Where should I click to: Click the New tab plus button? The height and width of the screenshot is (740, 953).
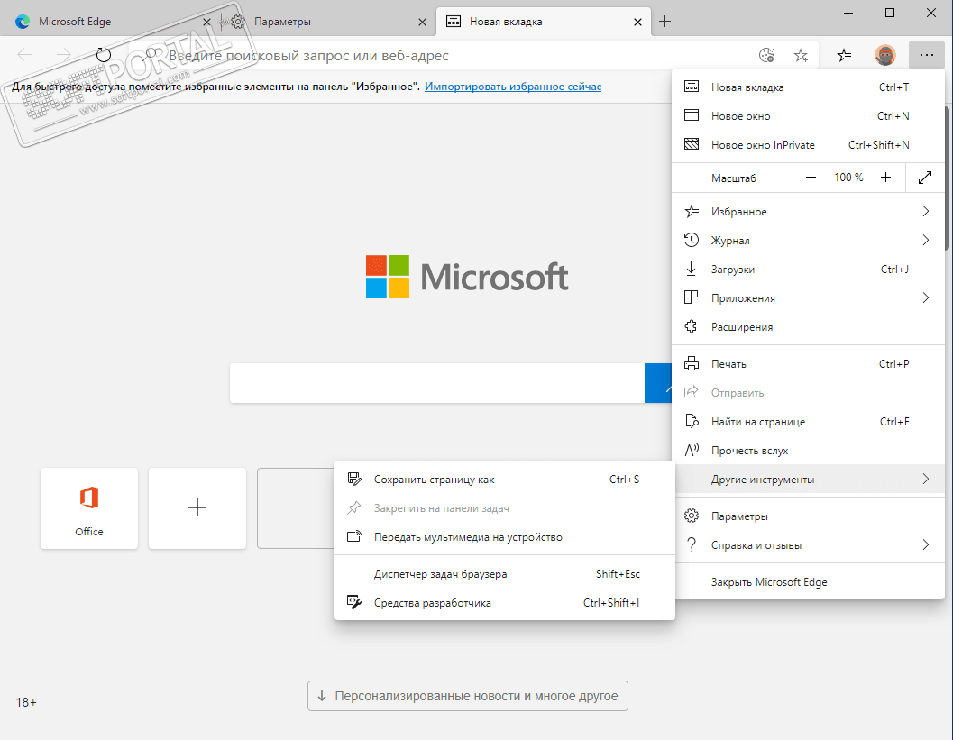tap(664, 22)
